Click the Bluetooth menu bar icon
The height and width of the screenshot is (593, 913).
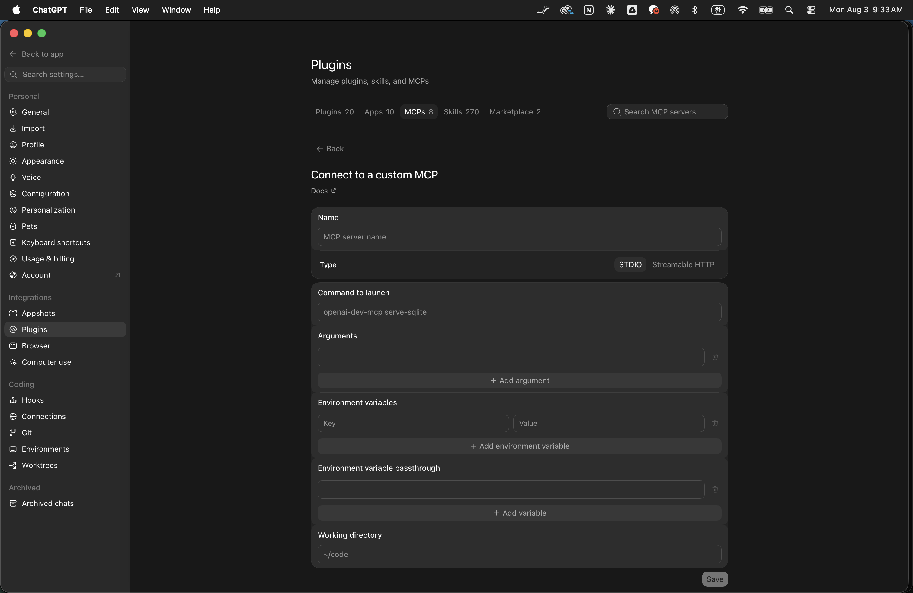695,10
